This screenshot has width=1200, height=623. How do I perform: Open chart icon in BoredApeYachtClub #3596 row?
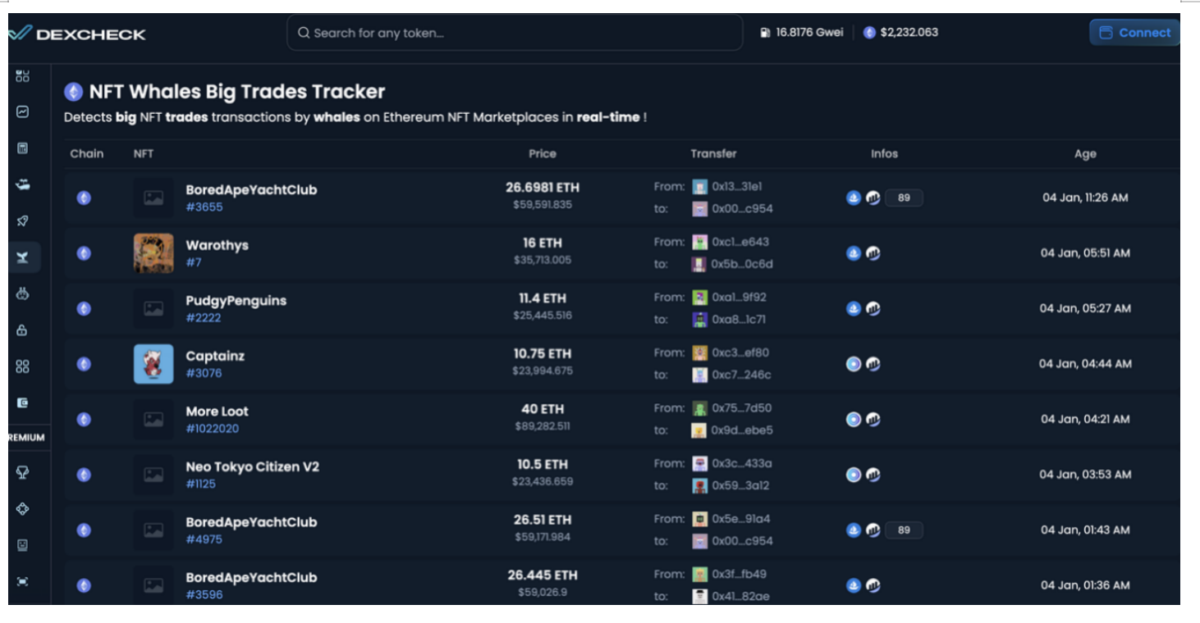pos(873,585)
